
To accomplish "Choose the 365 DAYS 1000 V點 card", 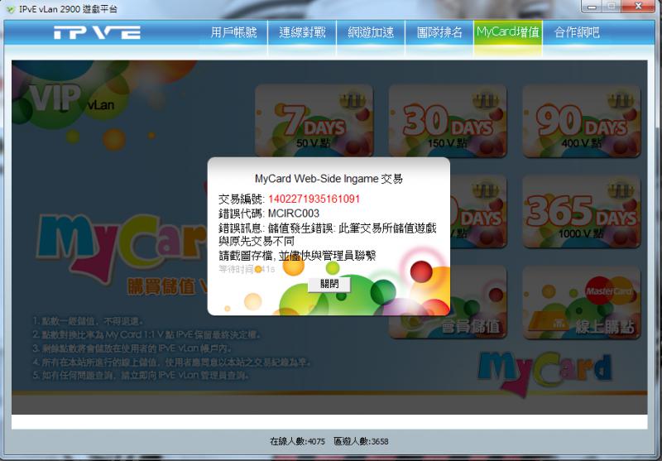I will pos(582,212).
